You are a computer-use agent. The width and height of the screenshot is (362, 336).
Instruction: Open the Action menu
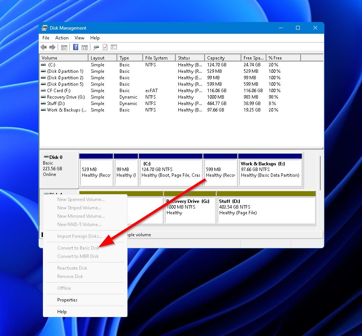point(61,38)
